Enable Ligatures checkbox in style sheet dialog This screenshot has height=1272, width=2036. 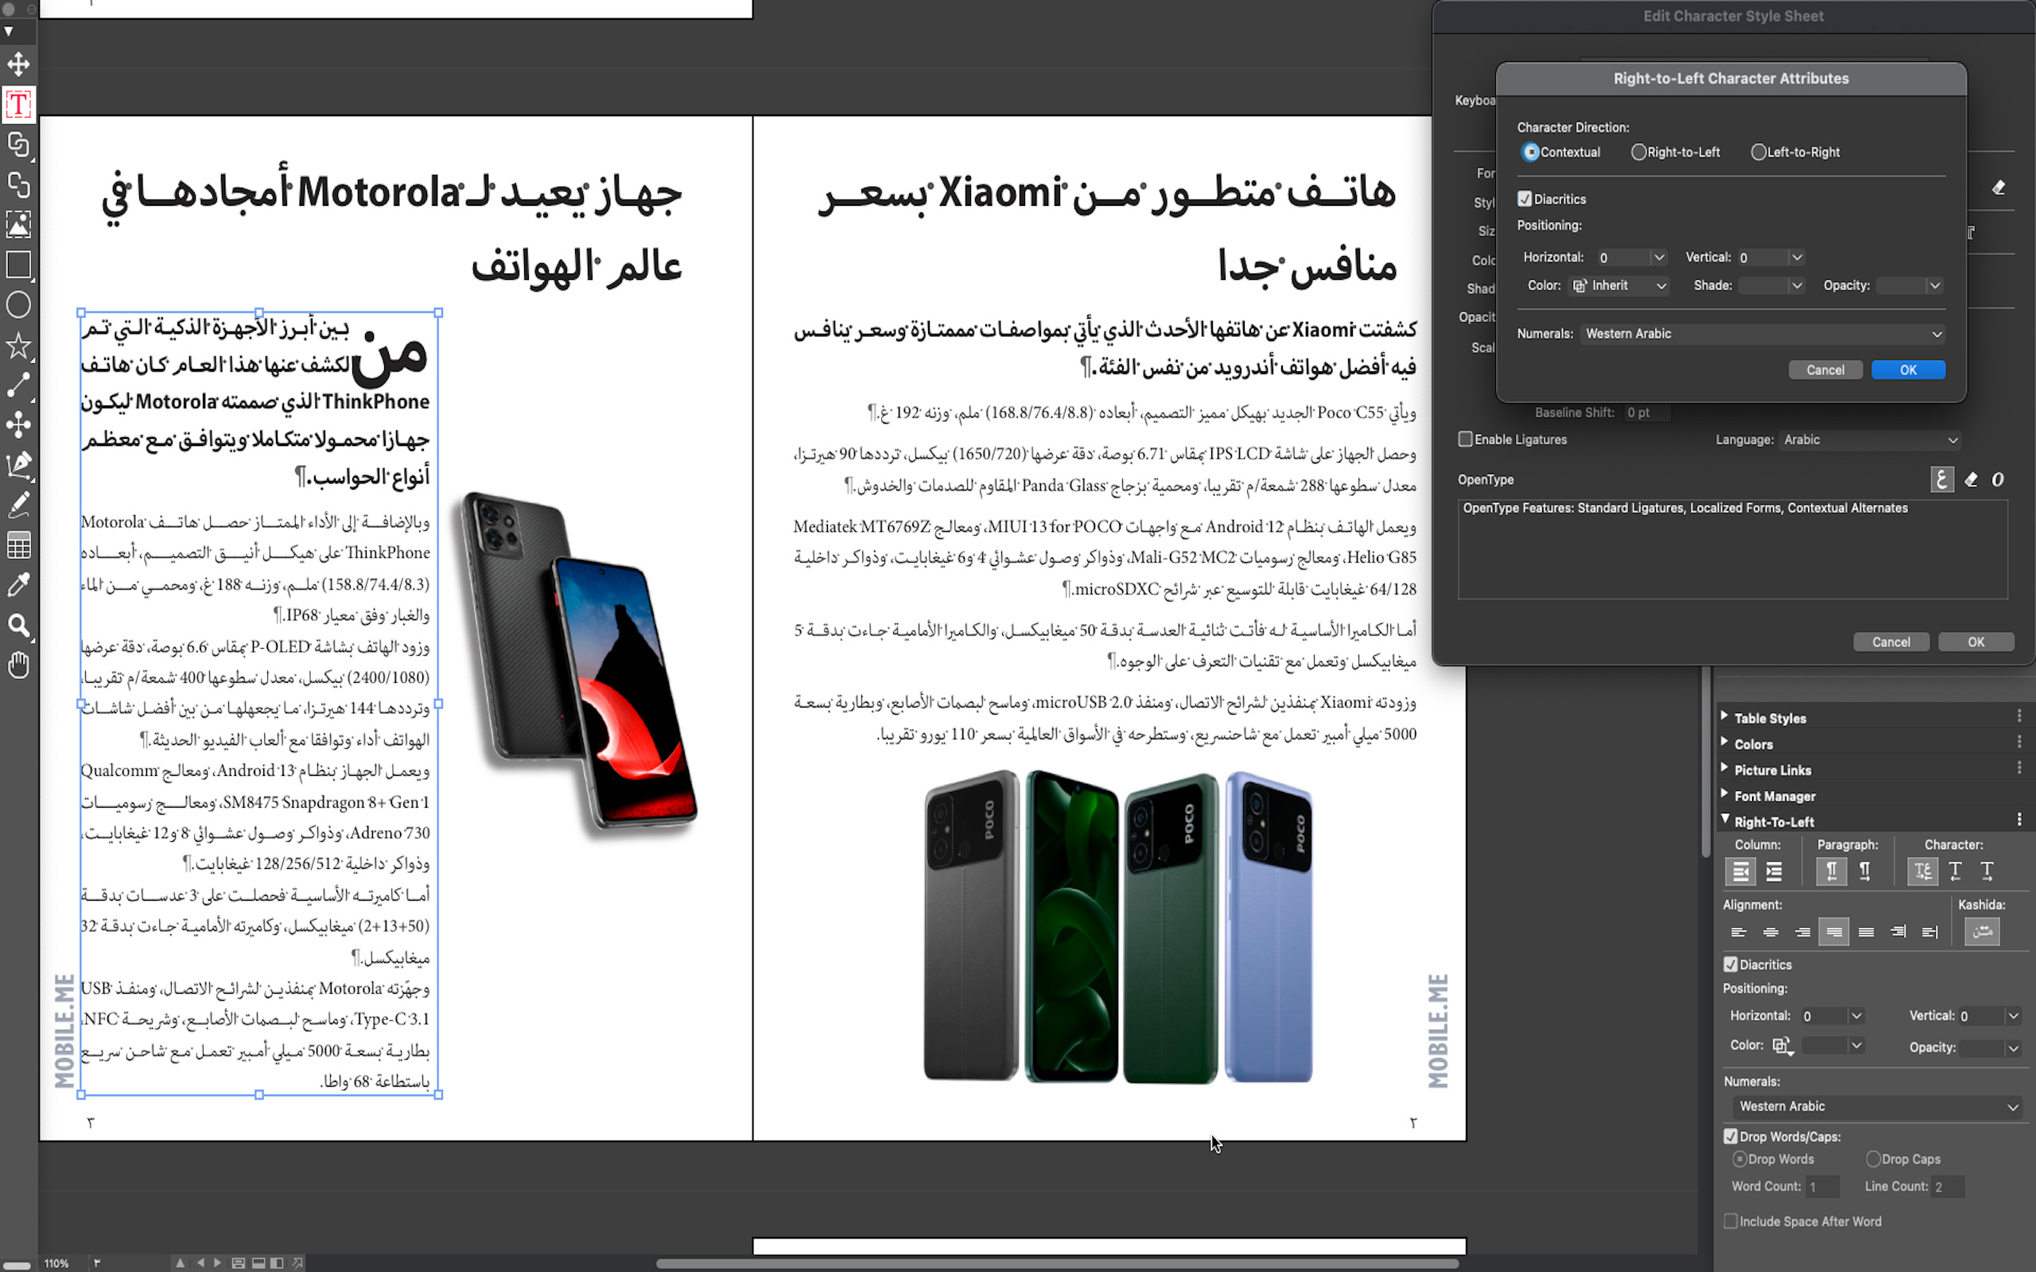click(1466, 439)
